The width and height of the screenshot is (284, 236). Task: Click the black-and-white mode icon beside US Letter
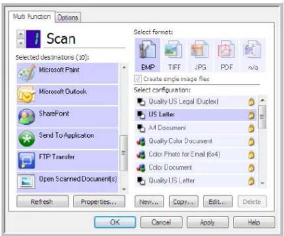(x=141, y=115)
